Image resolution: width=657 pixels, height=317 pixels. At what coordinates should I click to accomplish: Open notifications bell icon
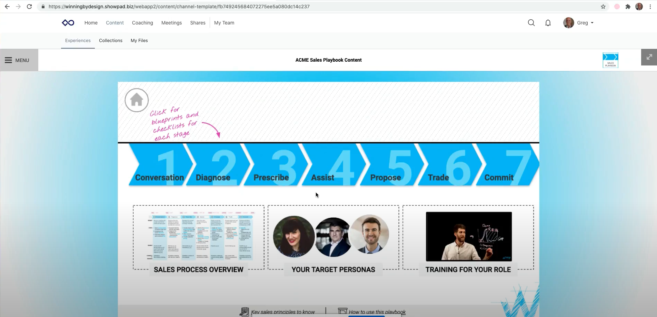point(548,23)
